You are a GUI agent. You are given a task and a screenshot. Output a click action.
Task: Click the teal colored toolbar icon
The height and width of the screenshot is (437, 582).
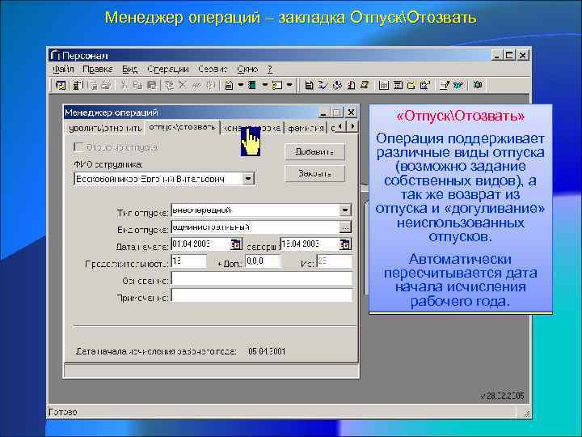[458, 85]
